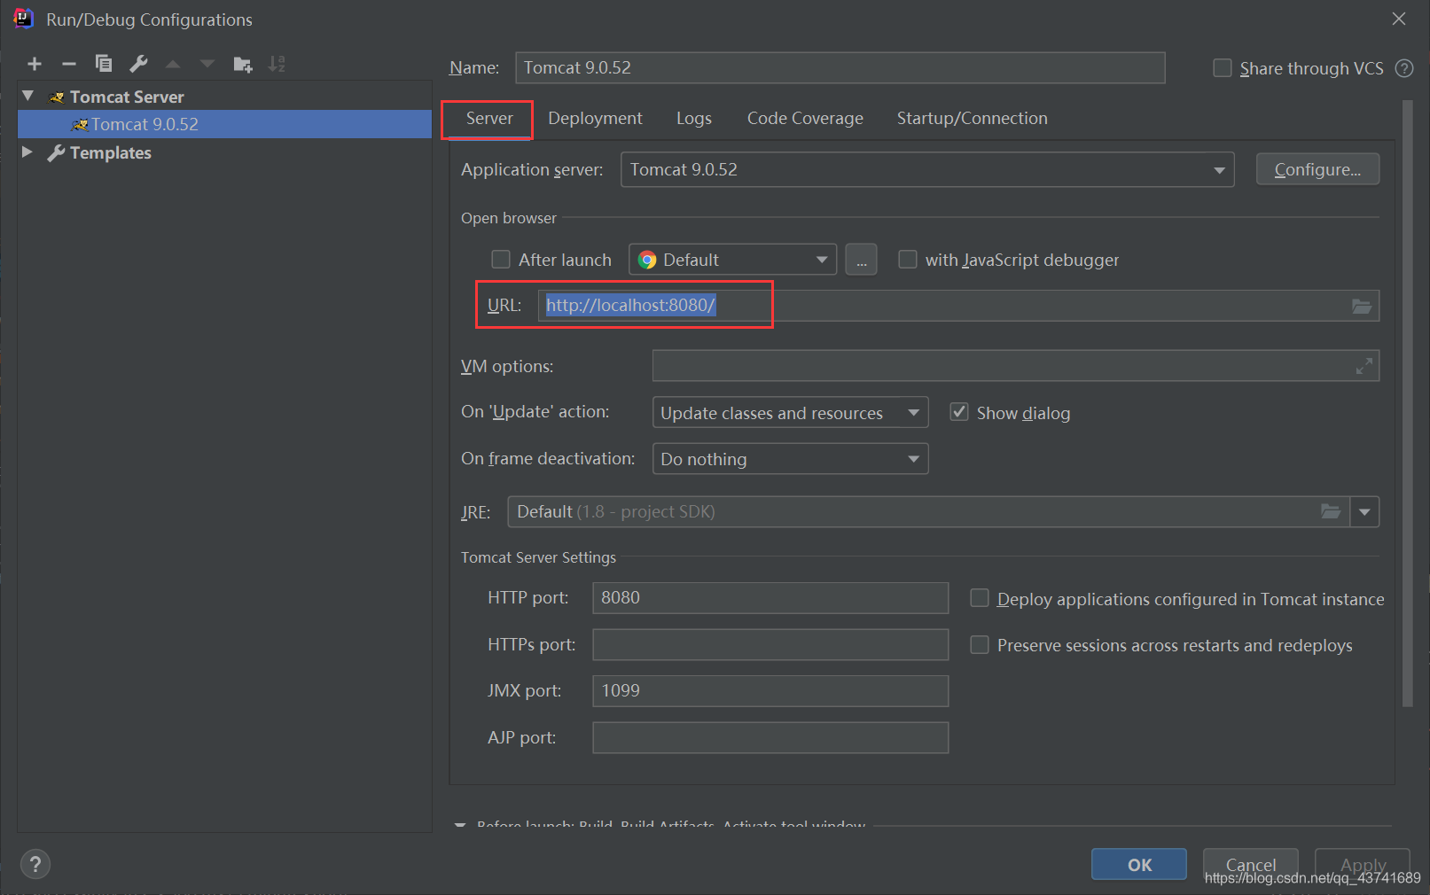The image size is (1430, 895).
Task: Click the Apply button
Action: tap(1363, 864)
